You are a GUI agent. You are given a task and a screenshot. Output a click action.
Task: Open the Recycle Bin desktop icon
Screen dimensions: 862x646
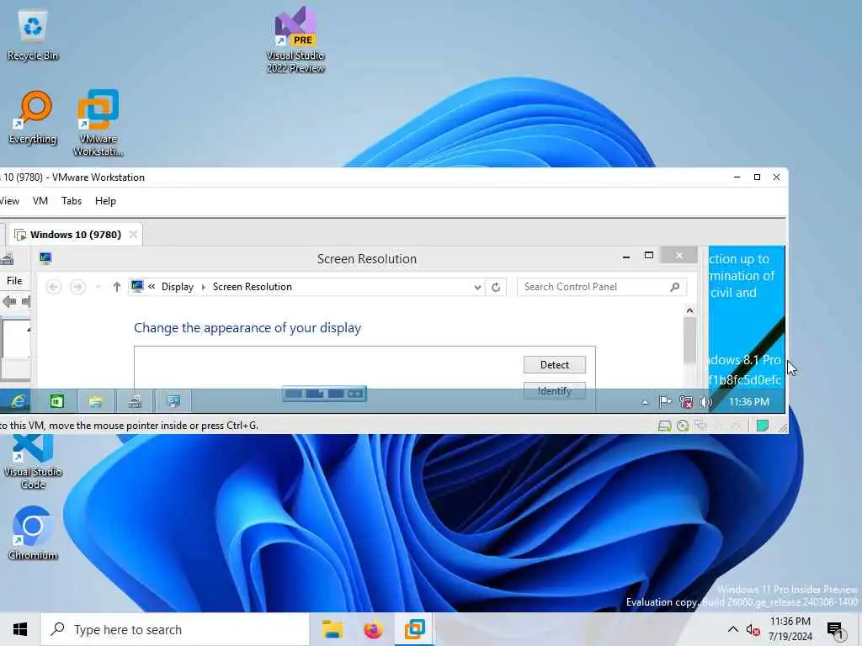pyautogui.click(x=33, y=35)
